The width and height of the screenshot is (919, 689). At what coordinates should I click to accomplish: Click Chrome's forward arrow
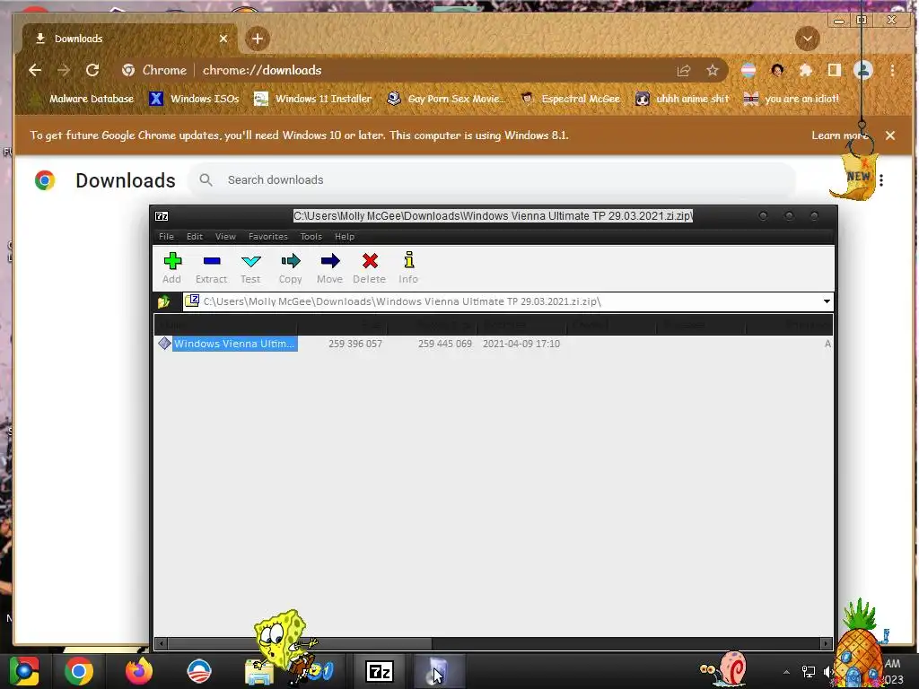(64, 70)
